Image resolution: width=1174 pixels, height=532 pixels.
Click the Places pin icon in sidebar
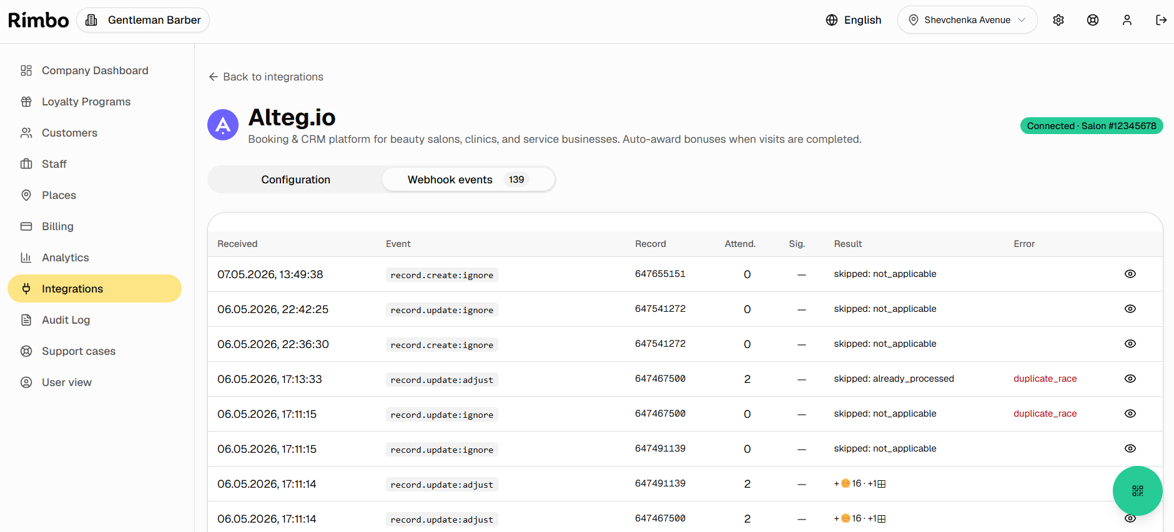[26, 195]
